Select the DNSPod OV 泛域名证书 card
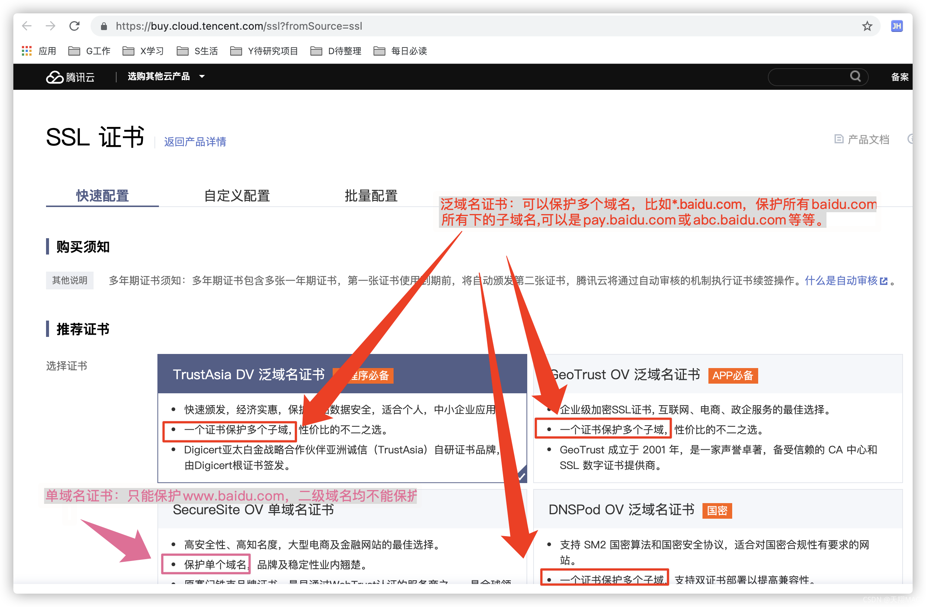926x607 pixels. 718,537
